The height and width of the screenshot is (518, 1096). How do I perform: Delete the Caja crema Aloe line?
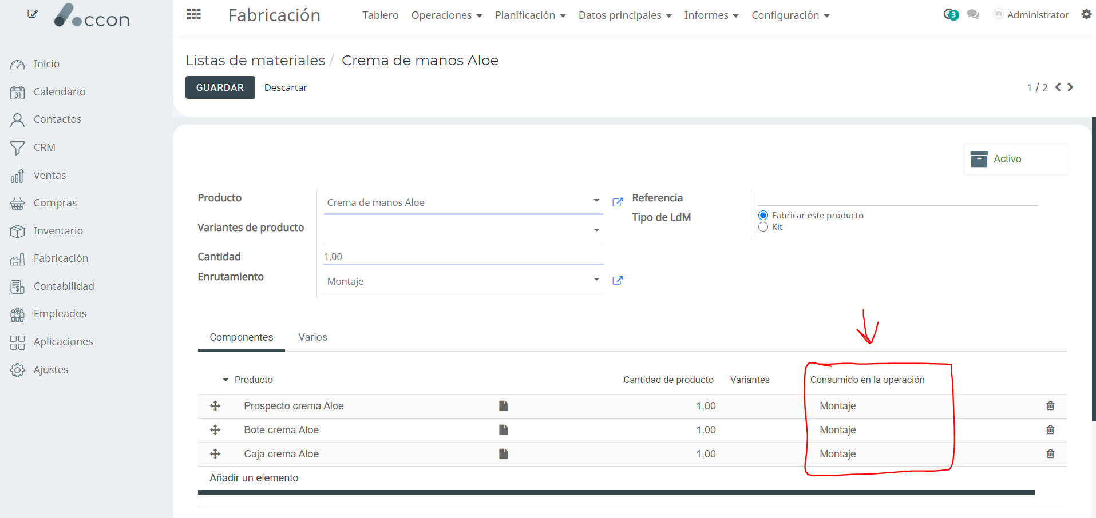[x=1050, y=454]
